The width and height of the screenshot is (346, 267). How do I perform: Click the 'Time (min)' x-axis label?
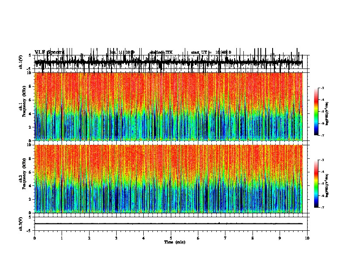[x=175, y=242]
